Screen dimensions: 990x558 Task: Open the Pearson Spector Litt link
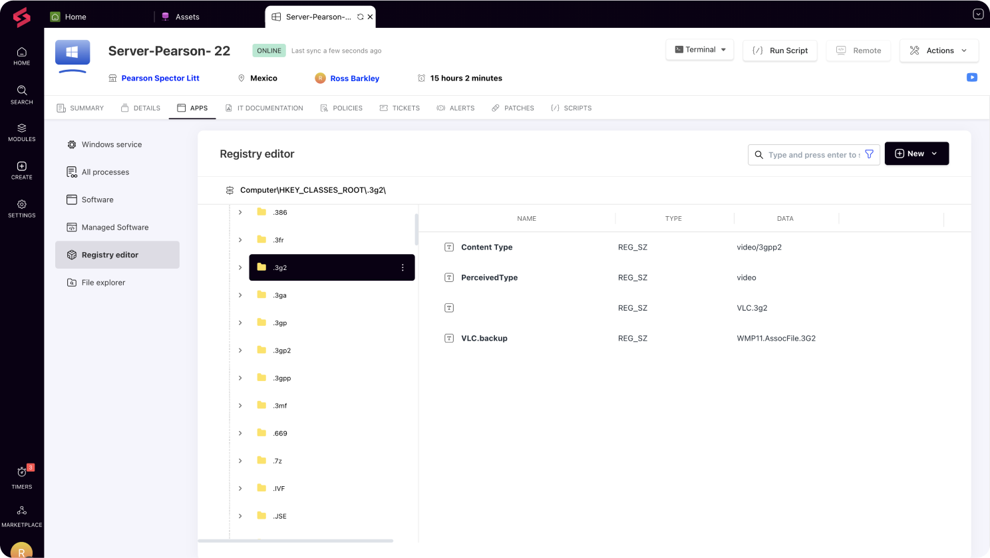160,78
